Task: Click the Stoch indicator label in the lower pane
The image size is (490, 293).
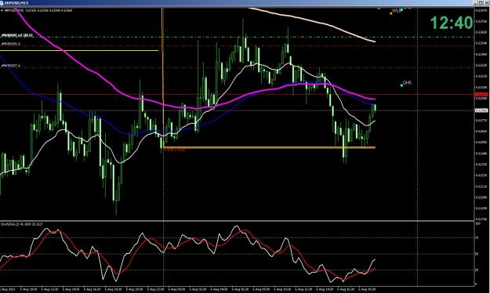Action: [x=22, y=224]
